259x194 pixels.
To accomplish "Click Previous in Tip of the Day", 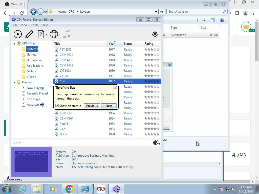I will (x=92, y=106).
